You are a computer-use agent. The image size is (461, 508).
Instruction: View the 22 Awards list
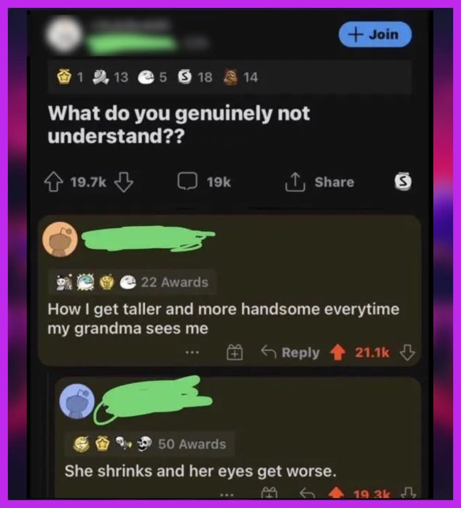tap(175, 282)
